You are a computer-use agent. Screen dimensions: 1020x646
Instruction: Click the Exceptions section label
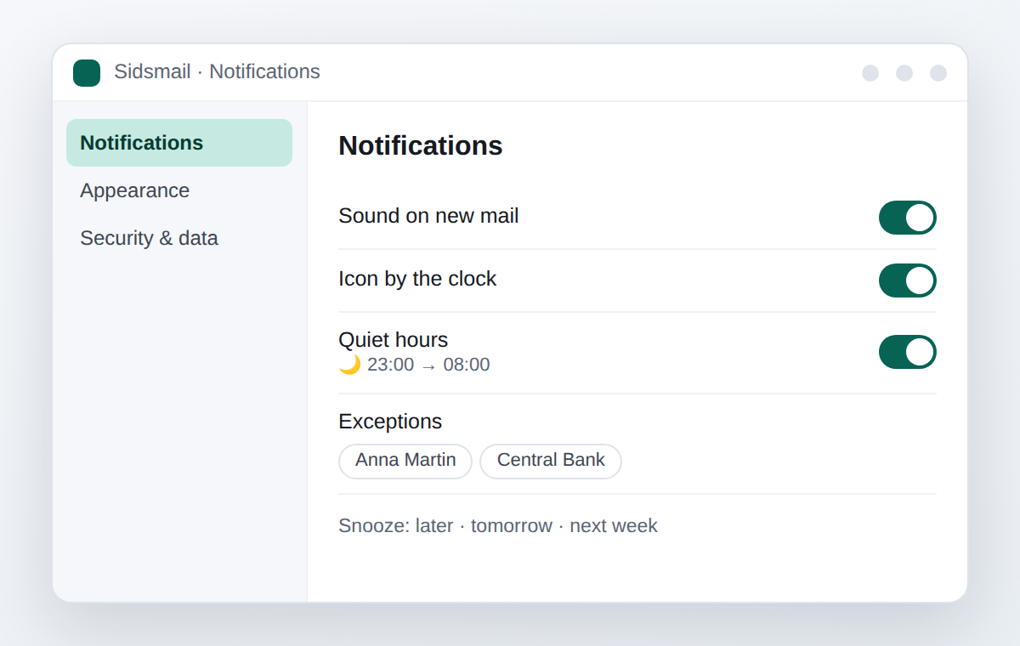390,422
